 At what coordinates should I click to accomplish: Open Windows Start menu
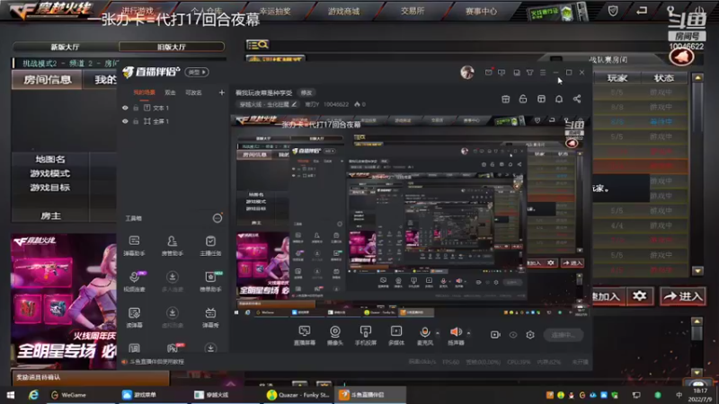coord(11,395)
